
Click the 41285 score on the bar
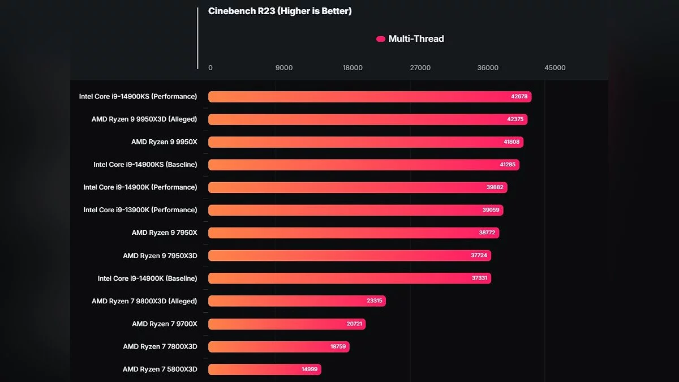(507, 165)
